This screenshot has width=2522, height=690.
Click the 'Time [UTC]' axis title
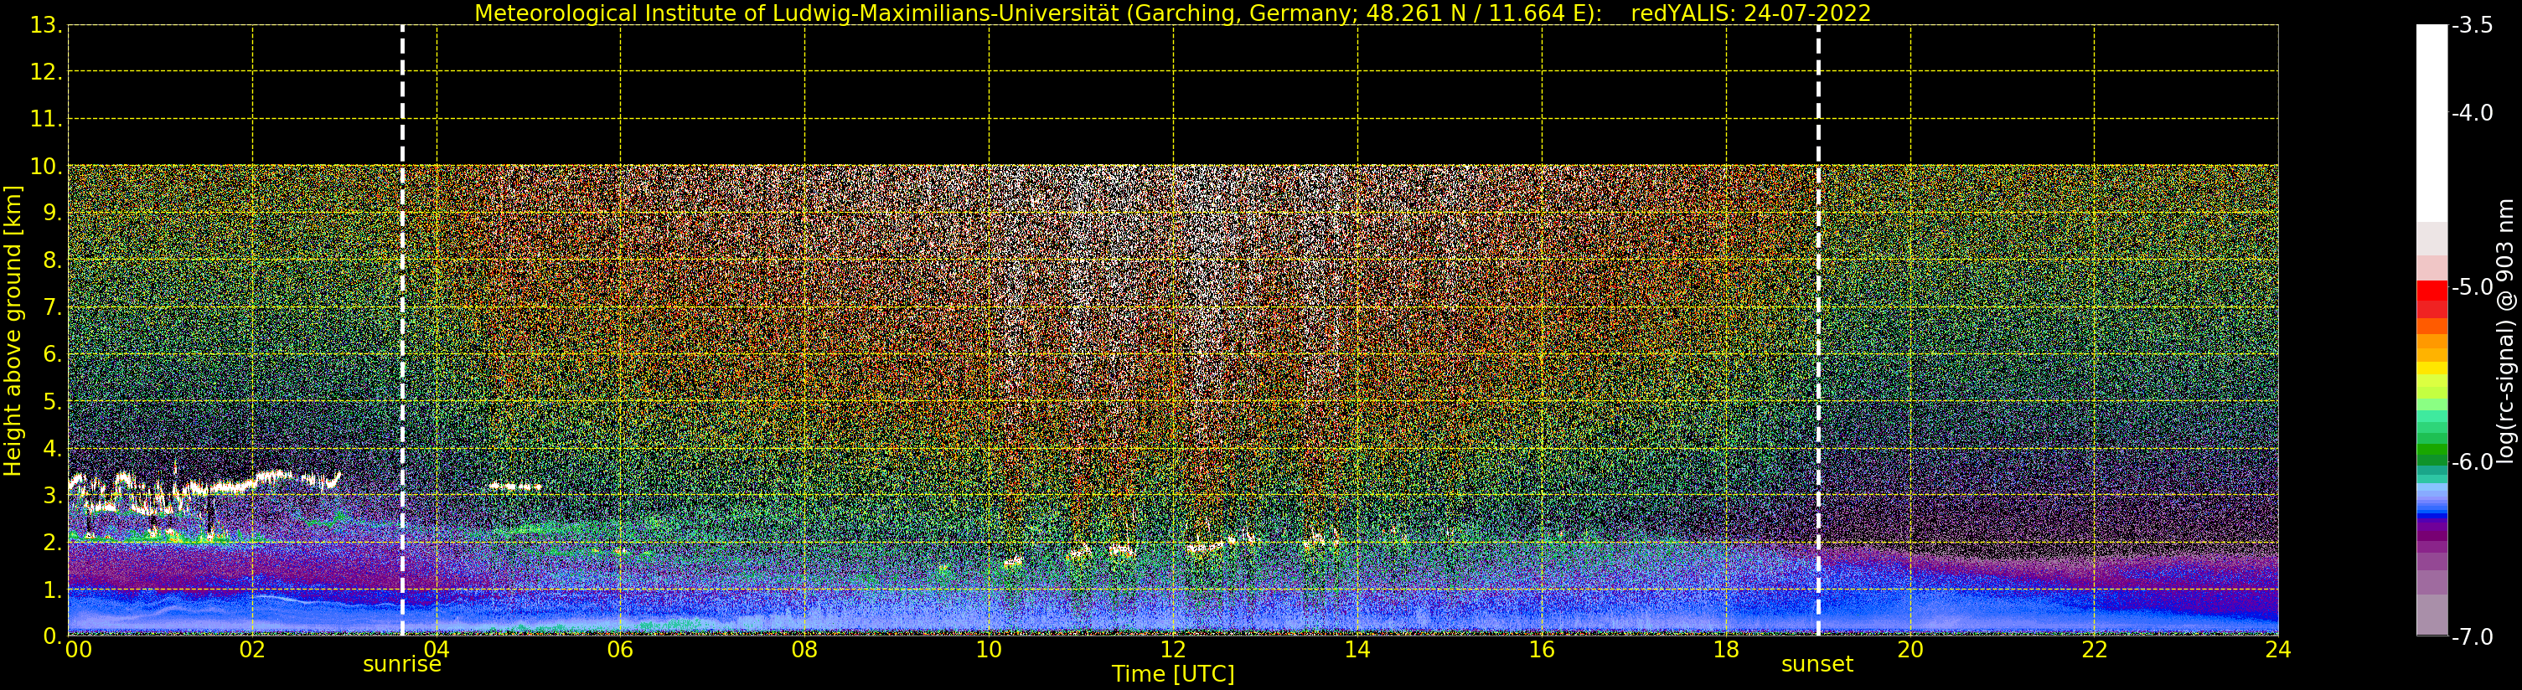coord(1173,674)
